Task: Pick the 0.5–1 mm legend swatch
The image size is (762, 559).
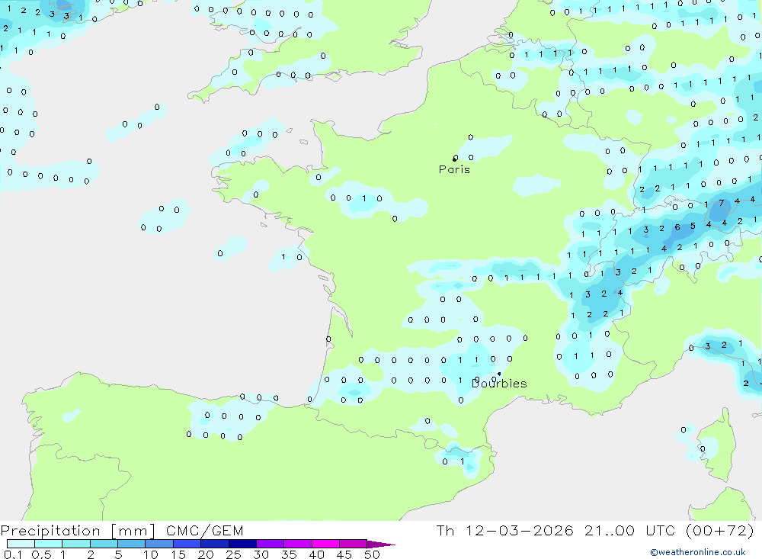Action: pyautogui.click(x=49, y=544)
